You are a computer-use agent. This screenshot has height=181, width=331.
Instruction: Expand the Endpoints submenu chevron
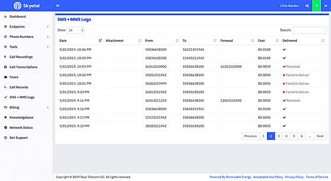pyautogui.click(x=48, y=27)
